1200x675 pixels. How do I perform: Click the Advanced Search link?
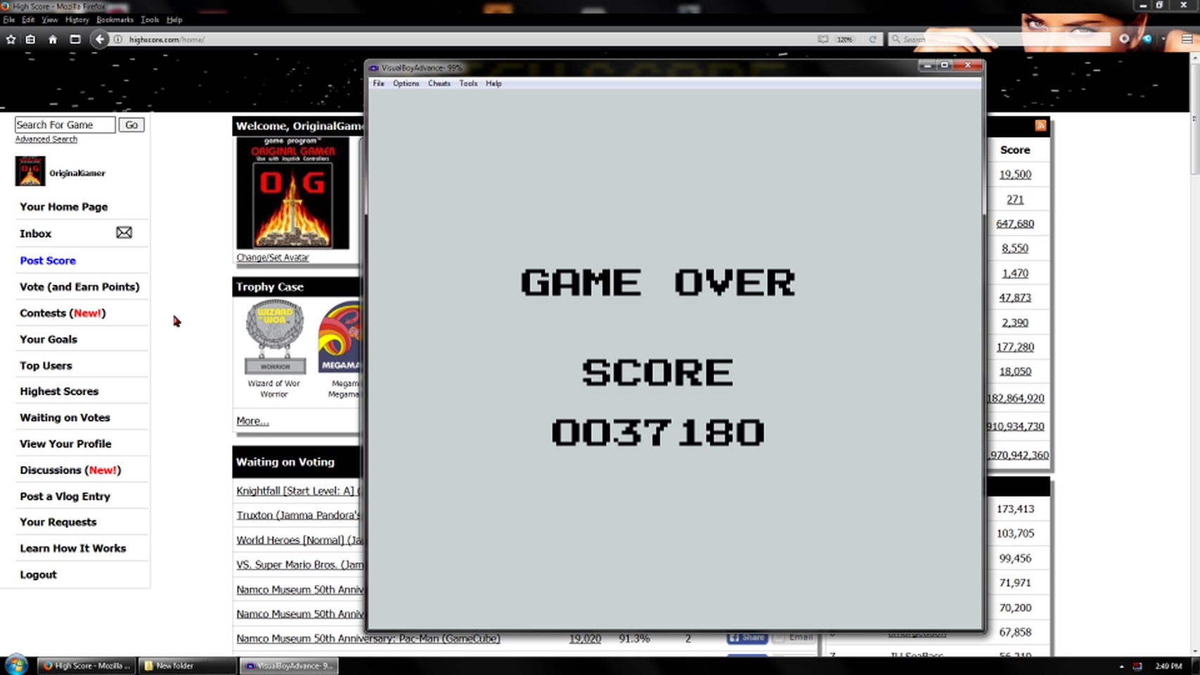tap(46, 139)
